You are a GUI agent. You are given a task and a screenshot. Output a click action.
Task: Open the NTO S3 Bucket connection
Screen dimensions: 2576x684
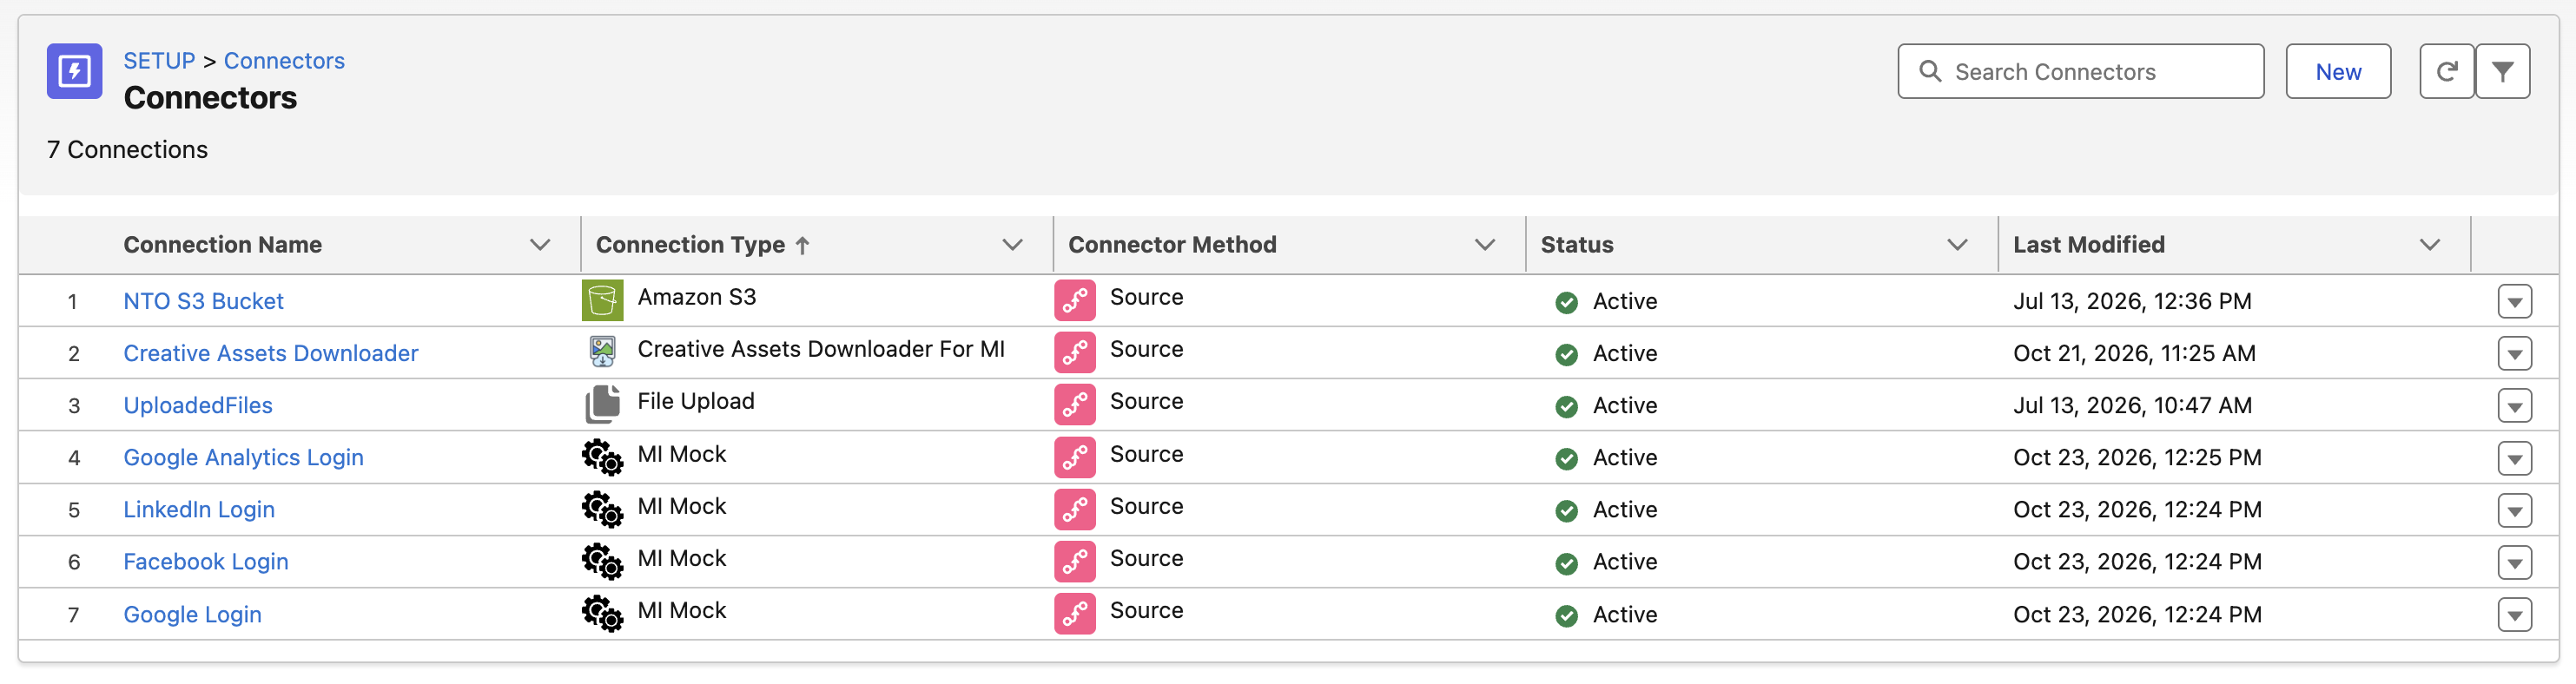(x=203, y=301)
